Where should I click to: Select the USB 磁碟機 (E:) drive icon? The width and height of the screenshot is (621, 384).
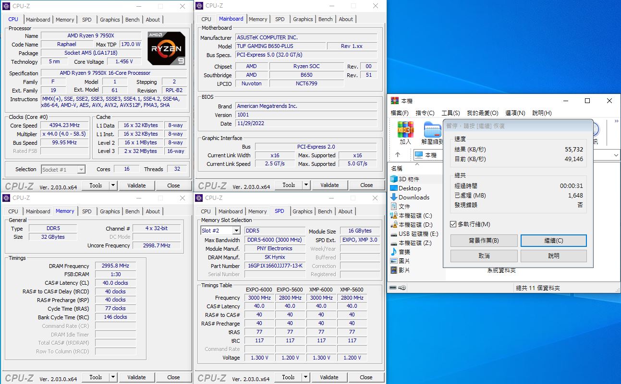click(x=394, y=233)
